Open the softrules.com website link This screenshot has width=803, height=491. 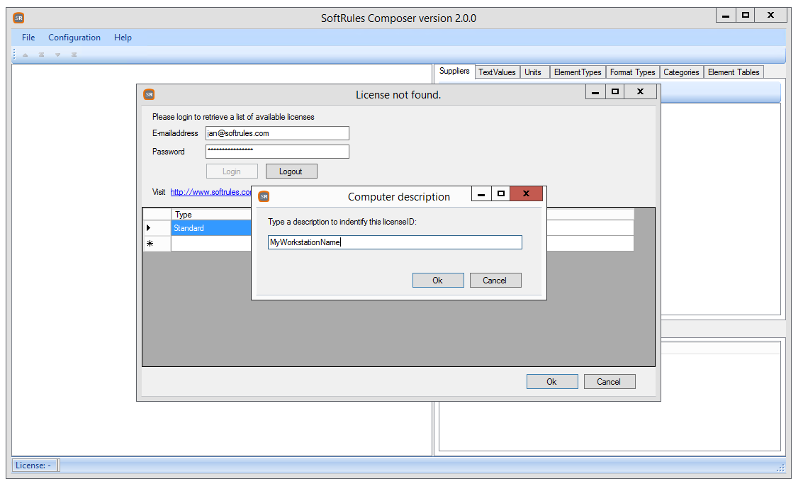pyautogui.click(x=211, y=192)
